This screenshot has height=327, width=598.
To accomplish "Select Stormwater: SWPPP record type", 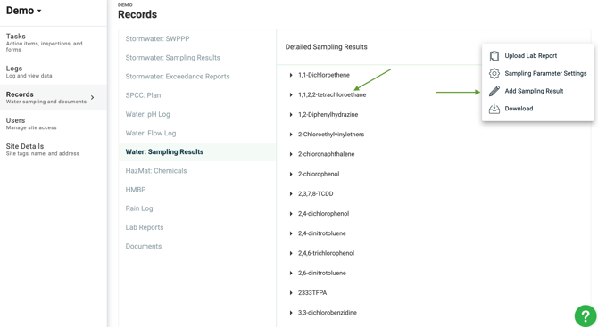I will click(157, 39).
